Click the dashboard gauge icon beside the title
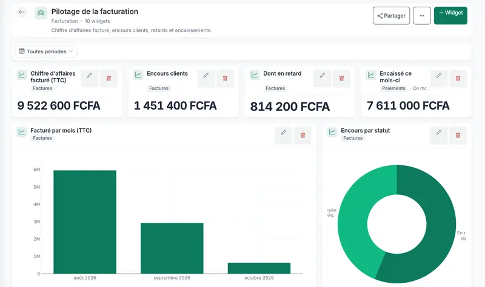Image resolution: width=485 pixels, height=287 pixels. (41, 13)
